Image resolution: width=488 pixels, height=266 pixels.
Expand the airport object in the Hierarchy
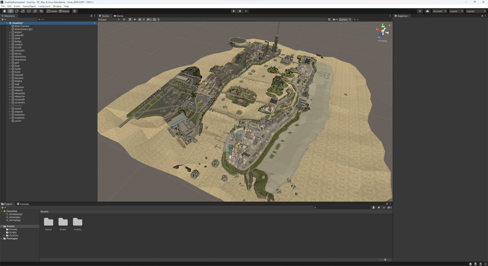(10, 32)
